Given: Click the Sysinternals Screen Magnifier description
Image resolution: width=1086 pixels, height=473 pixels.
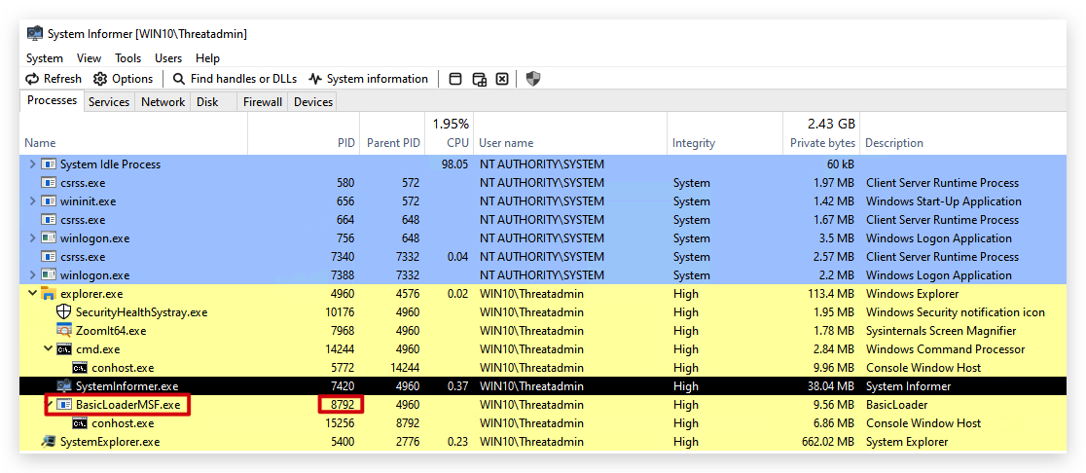Looking at the screenshot, I should (941, 330).
